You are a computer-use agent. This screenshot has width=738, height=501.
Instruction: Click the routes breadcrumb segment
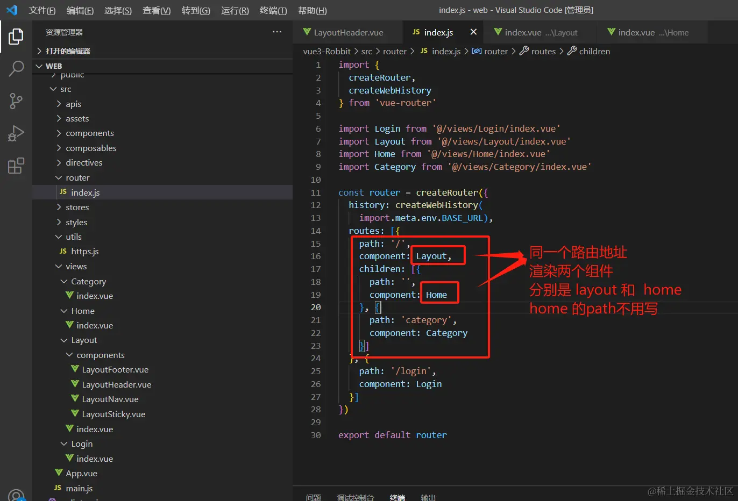tap(543, 51)
